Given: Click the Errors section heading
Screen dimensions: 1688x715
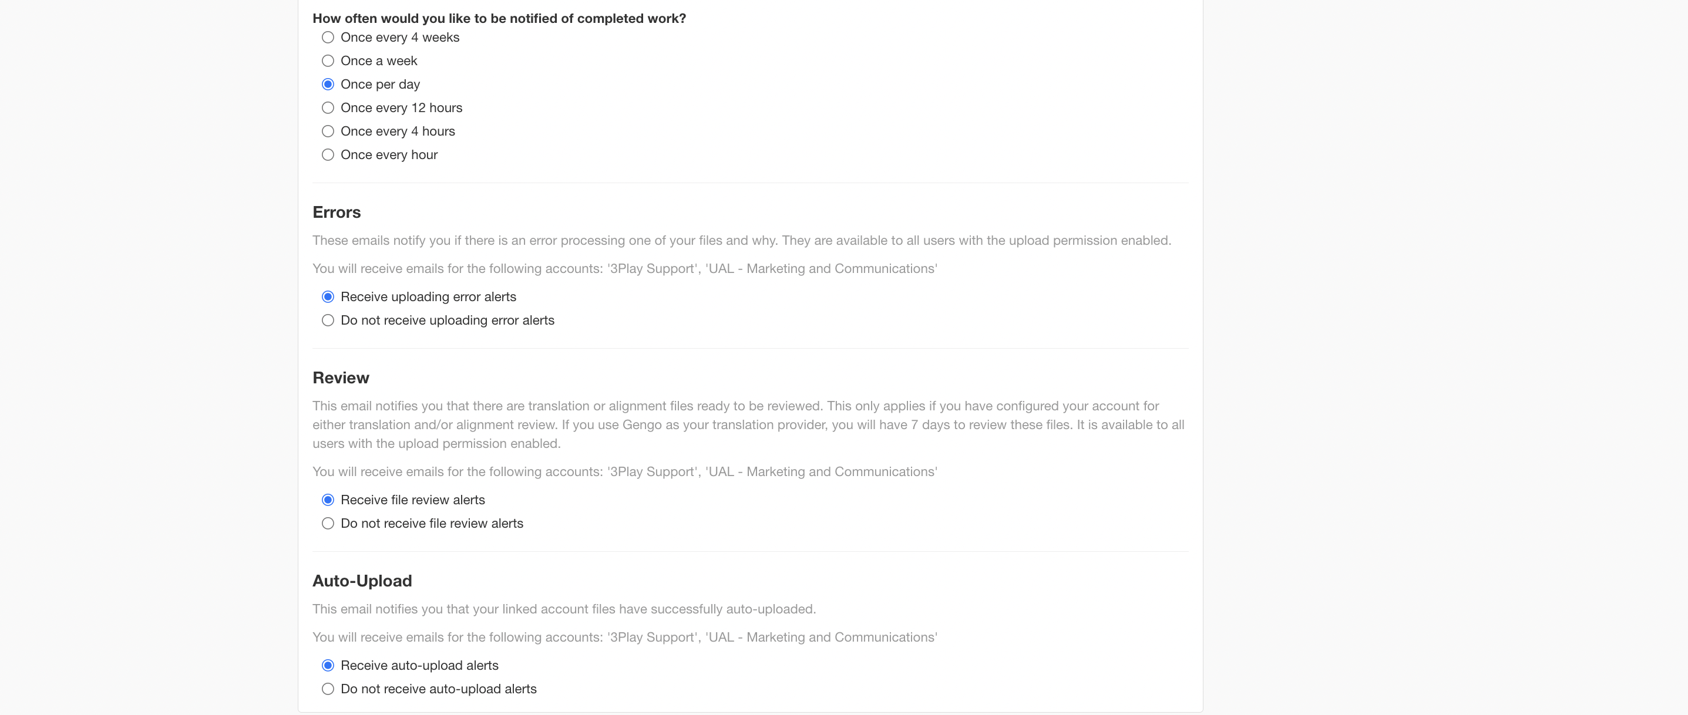Looking at the screenshot, I should pos(336,212).
